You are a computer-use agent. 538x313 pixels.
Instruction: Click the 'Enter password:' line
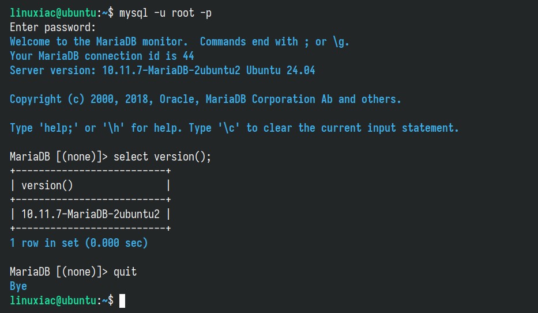(52, 28)
